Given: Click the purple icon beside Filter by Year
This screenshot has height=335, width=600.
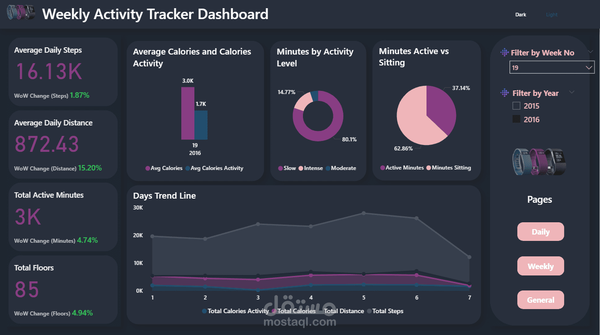Looking at the screenshot, I should 504,93.
